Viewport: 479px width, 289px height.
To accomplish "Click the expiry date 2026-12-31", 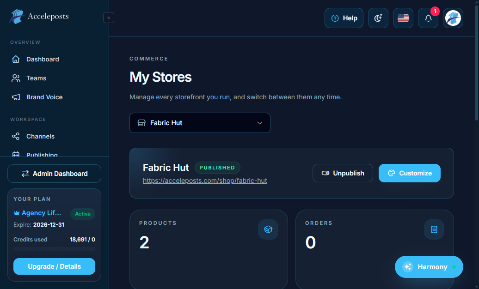I will point(49,225).
